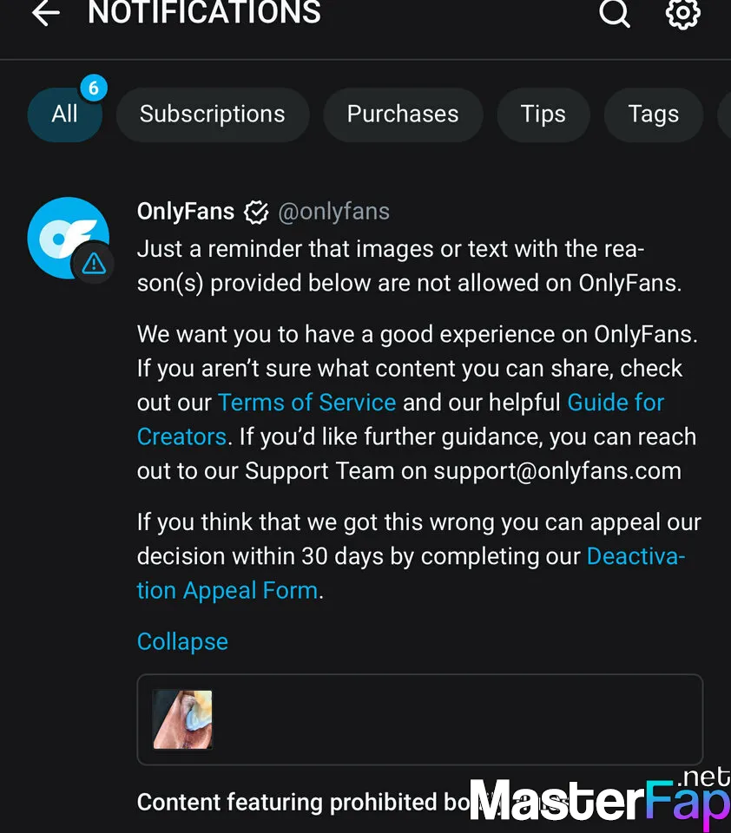731x833 pixels.
Task: Go back using the arrow icon
Action: 45,13
